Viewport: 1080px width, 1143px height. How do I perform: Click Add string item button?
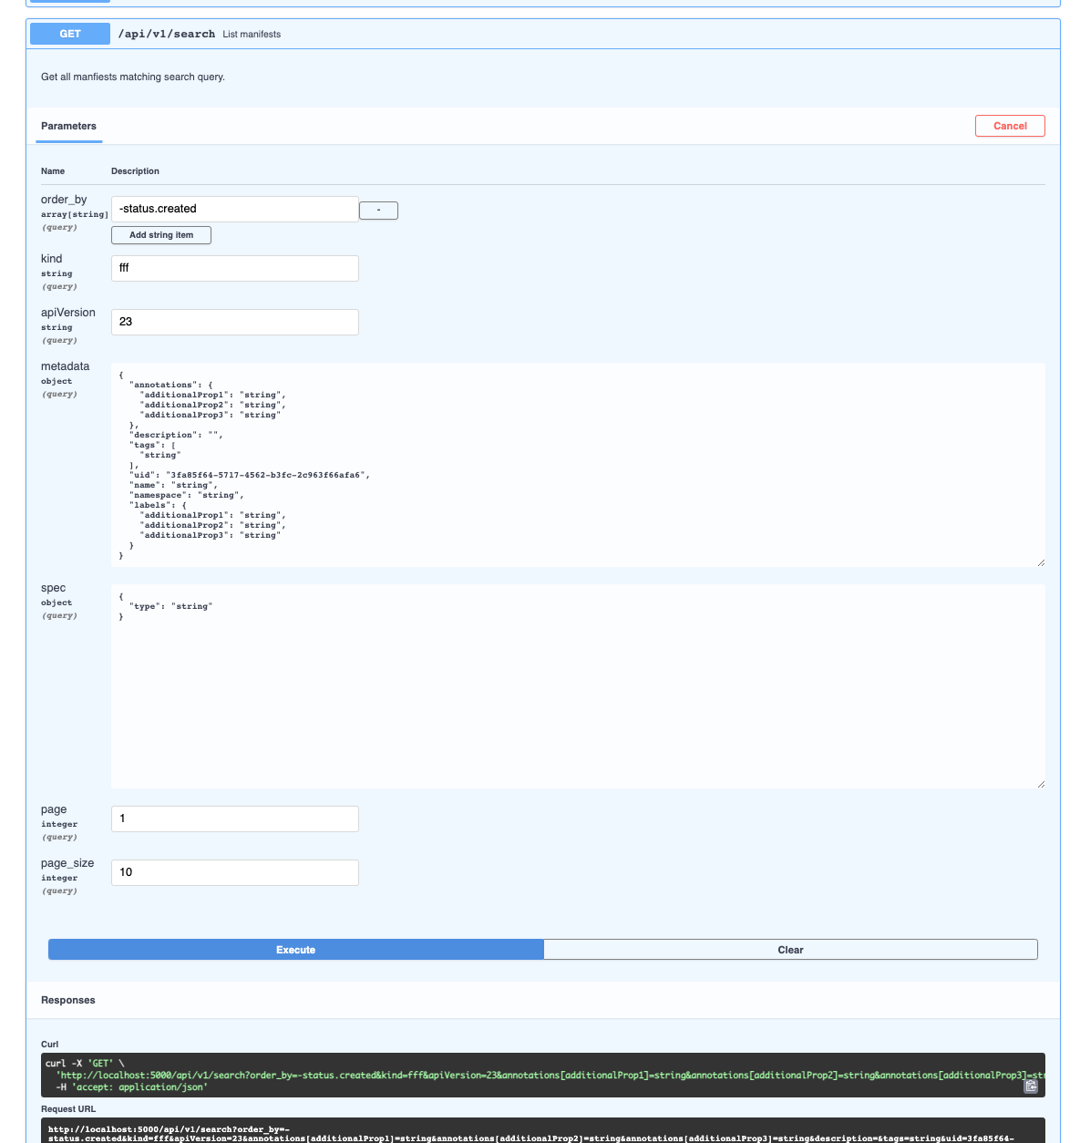161,235
